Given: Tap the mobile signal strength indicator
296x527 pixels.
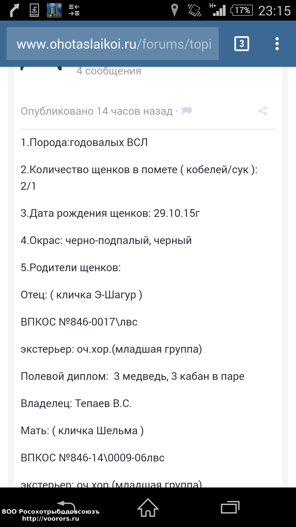Looking at the screenshot, I should pos(218,10).
